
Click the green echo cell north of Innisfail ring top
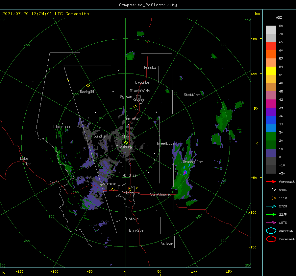click(130, 56)
